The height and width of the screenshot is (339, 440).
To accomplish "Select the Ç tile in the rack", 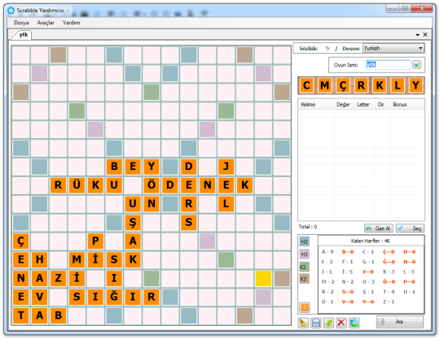I will click(x=343, y=85).
